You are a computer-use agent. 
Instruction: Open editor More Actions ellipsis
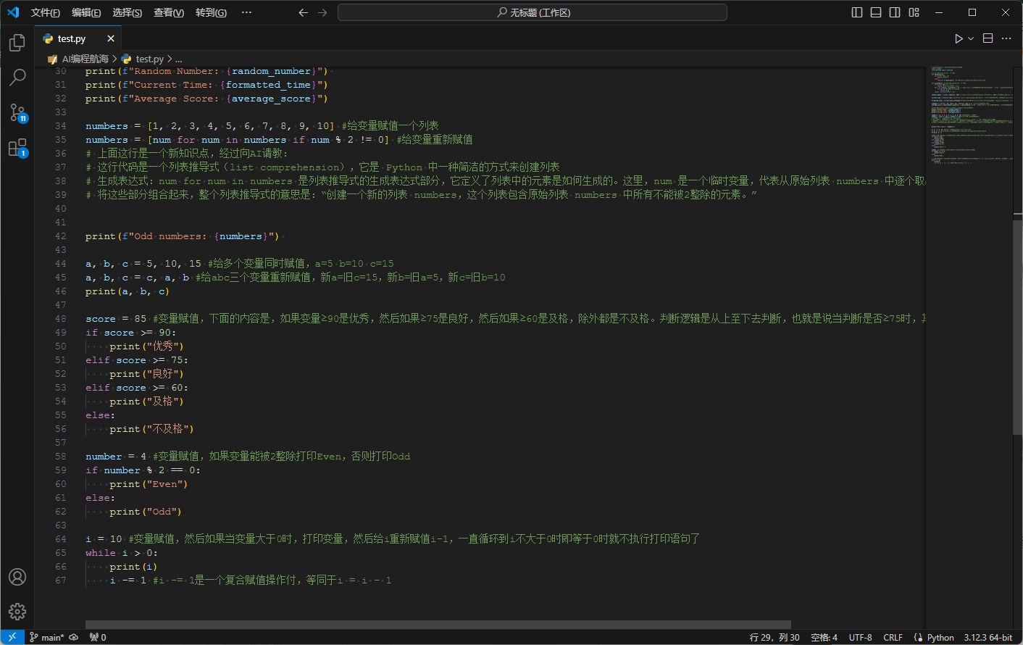point(1006,38)
